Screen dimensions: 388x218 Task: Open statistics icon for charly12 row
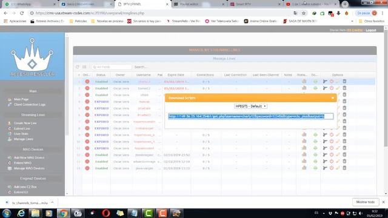click(x=304, y=81)
